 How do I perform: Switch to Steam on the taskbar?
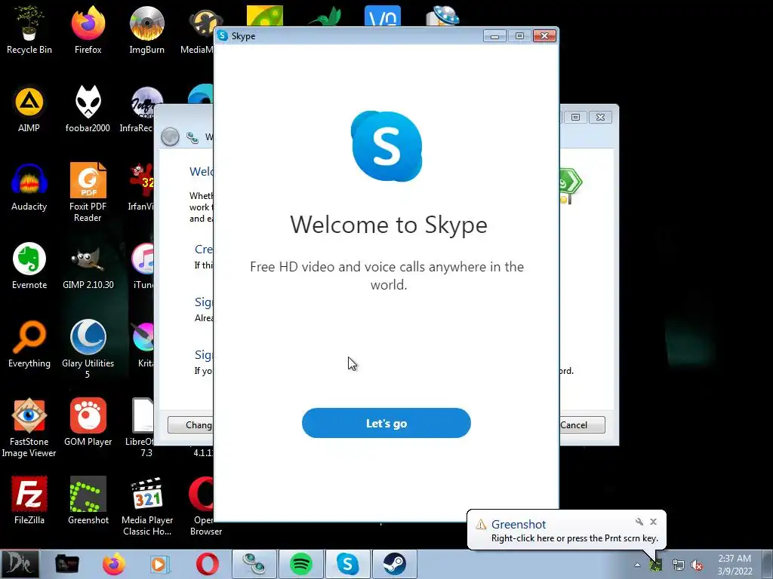(394, 564)
